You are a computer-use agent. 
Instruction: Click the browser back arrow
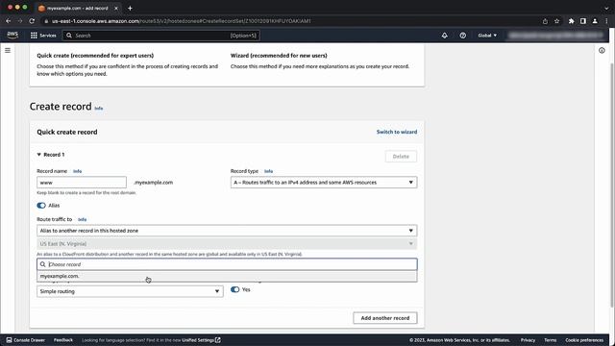[x=9, y=21]
